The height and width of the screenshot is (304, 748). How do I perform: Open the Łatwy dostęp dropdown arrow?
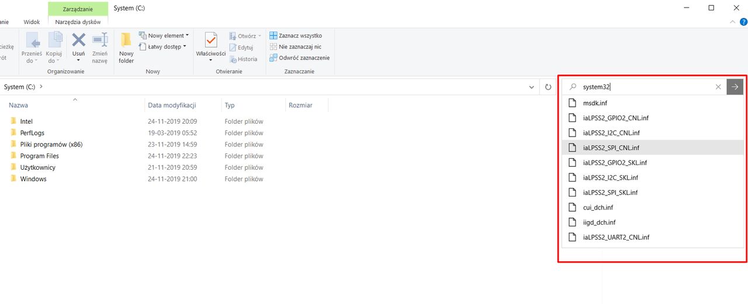(x=185, y=47)
